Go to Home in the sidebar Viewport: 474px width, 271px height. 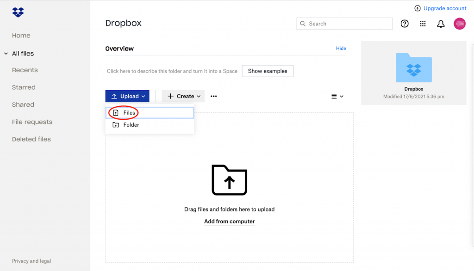tap(21, 35)
